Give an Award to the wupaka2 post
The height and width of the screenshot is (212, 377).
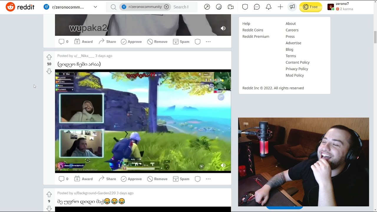83,42
